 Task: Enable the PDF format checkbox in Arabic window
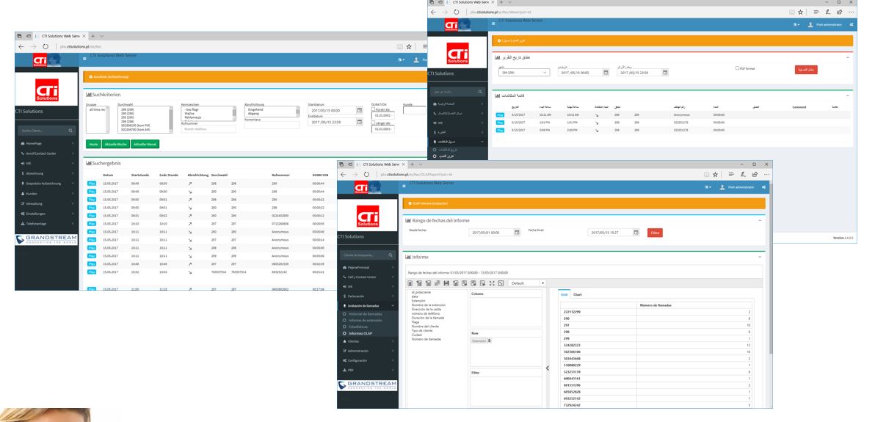point(737,68)
